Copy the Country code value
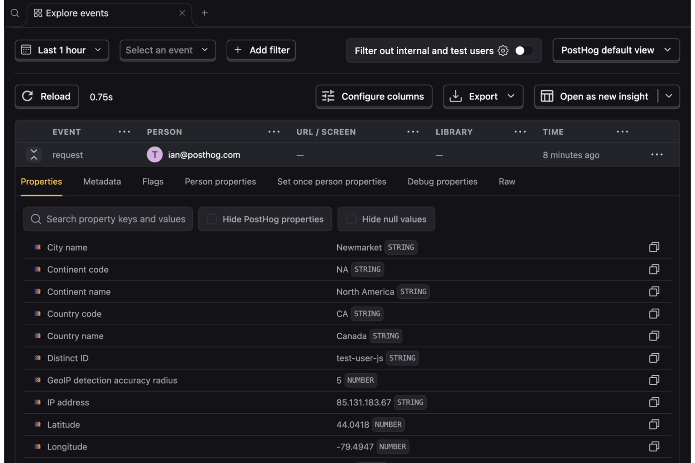Screen dimensions: 695x463 click(654, 313)
